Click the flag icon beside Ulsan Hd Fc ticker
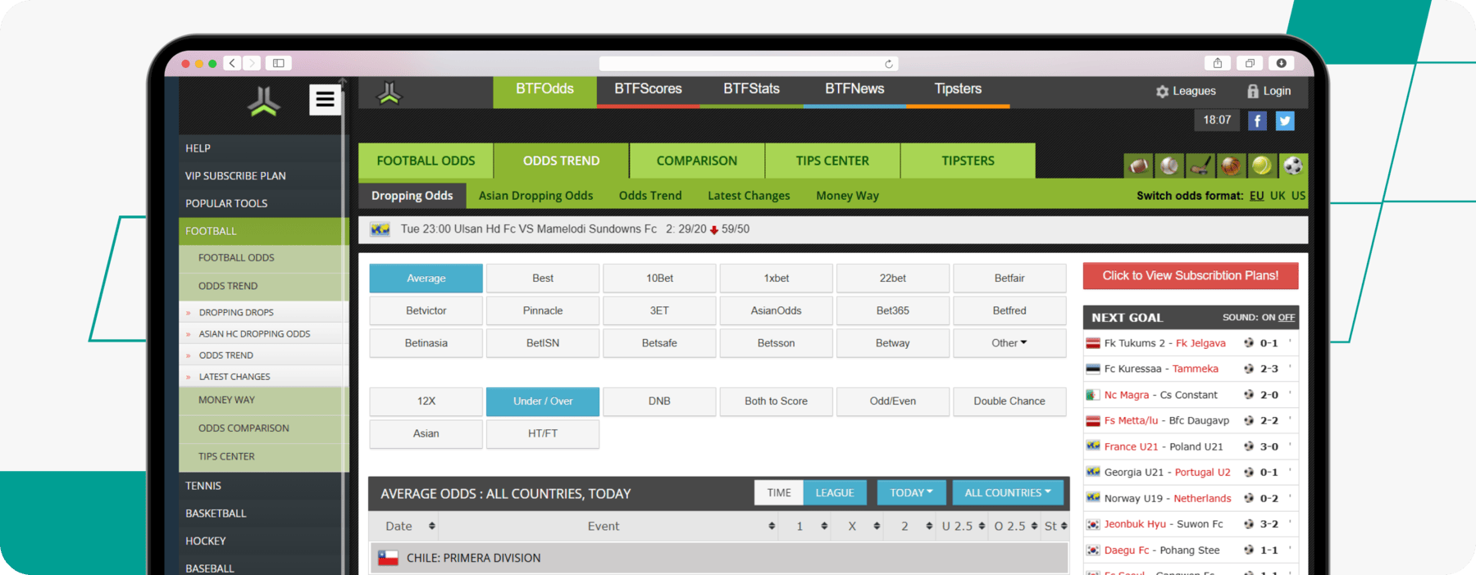Viewport: 1476px width, 575px height. (380, 229)
